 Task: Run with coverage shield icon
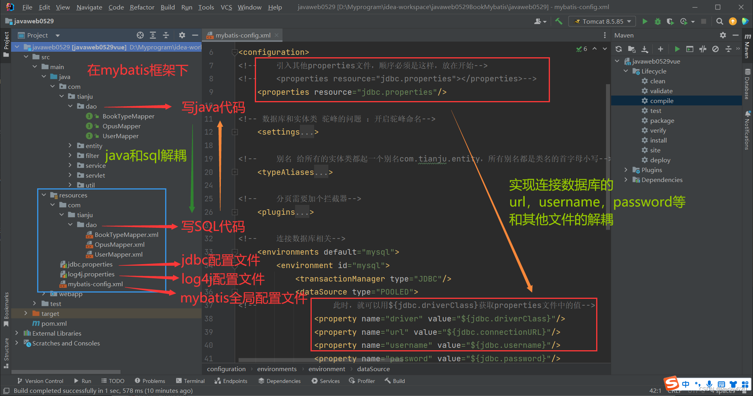click(x=670, y=21)
